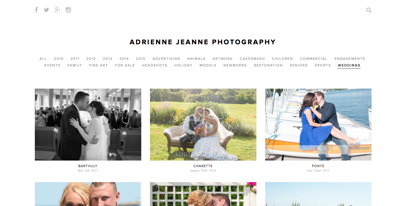
Task: Open the Ponte sailboat couple photo
Action: (x=318, y=125)
